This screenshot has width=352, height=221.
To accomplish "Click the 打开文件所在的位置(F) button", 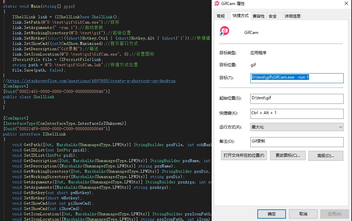I will click(x=244, y=155).
